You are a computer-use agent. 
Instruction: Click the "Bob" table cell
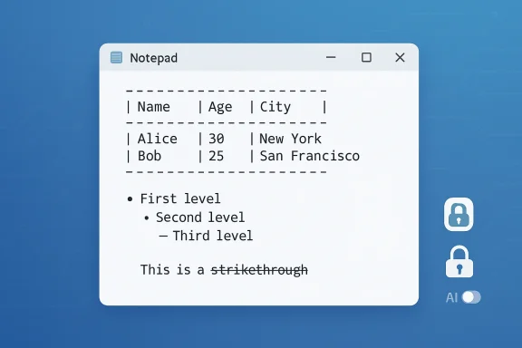150,156
